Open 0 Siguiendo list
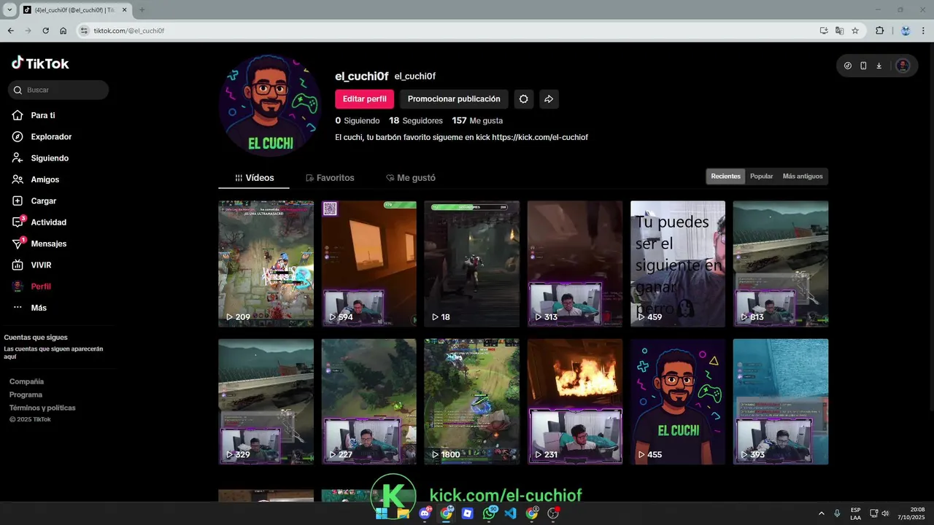This screenshot has width=934, height=525. pyautogui.click(x=358, y=120)
